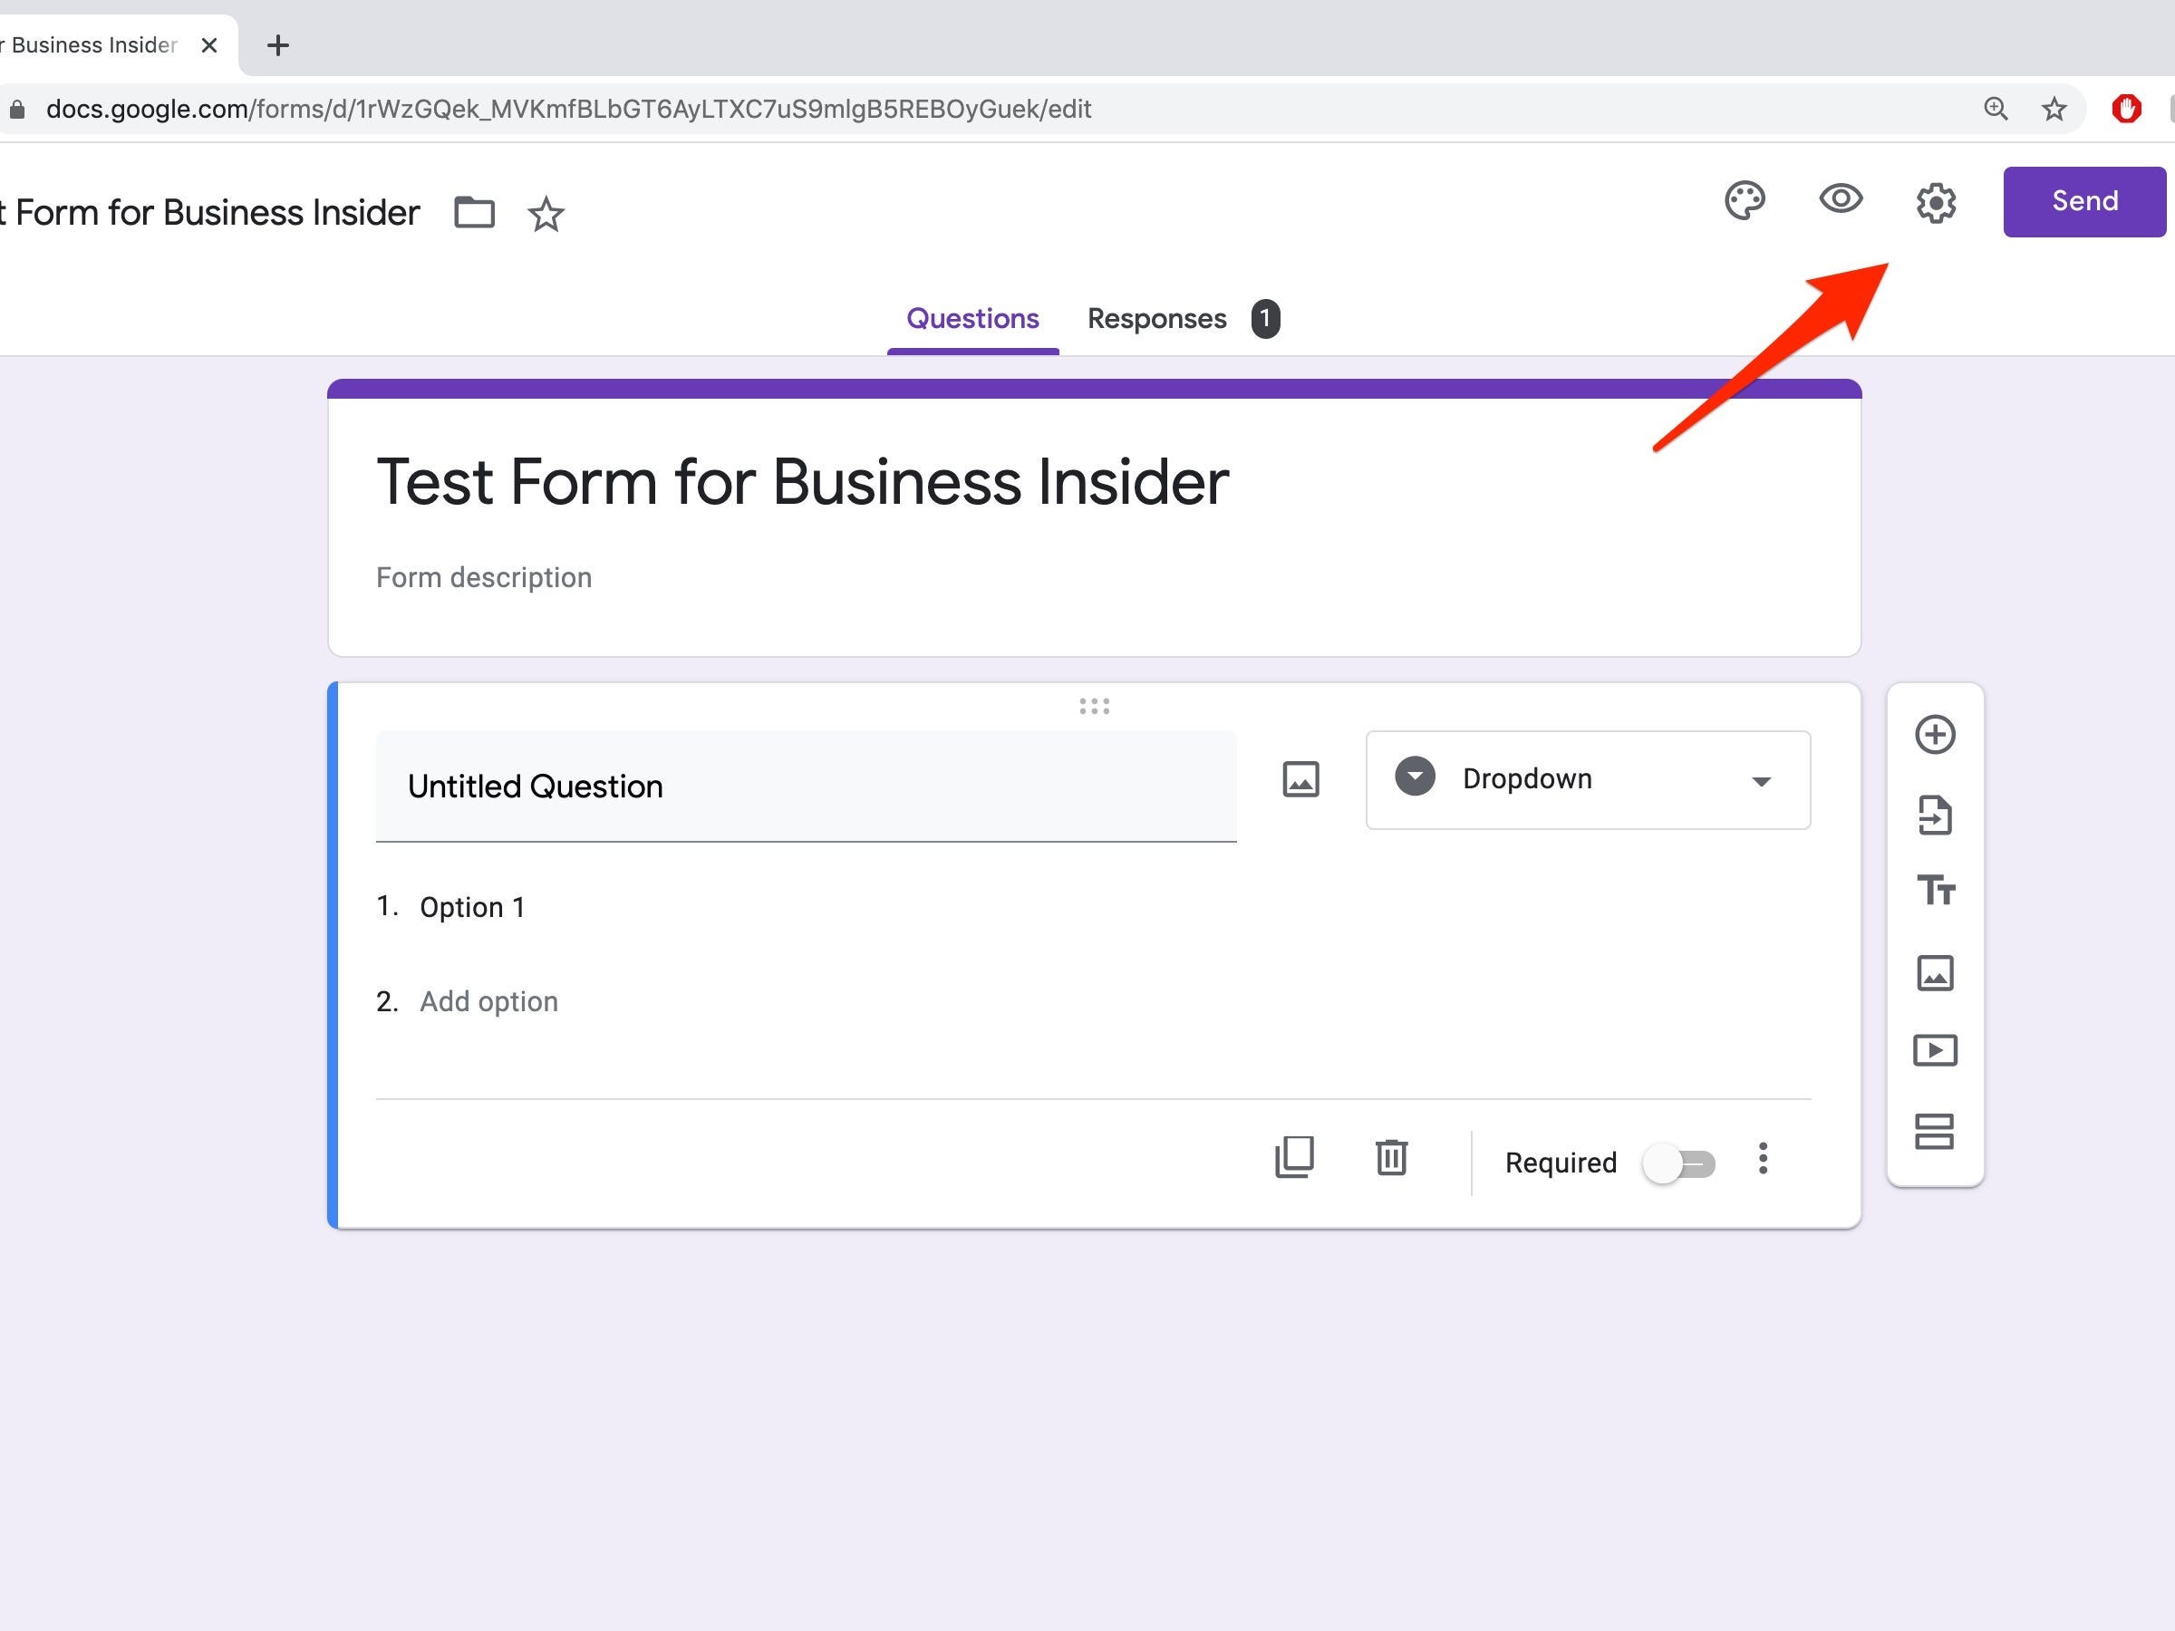Click the add image icon in sidebar

coord(1935,970)
